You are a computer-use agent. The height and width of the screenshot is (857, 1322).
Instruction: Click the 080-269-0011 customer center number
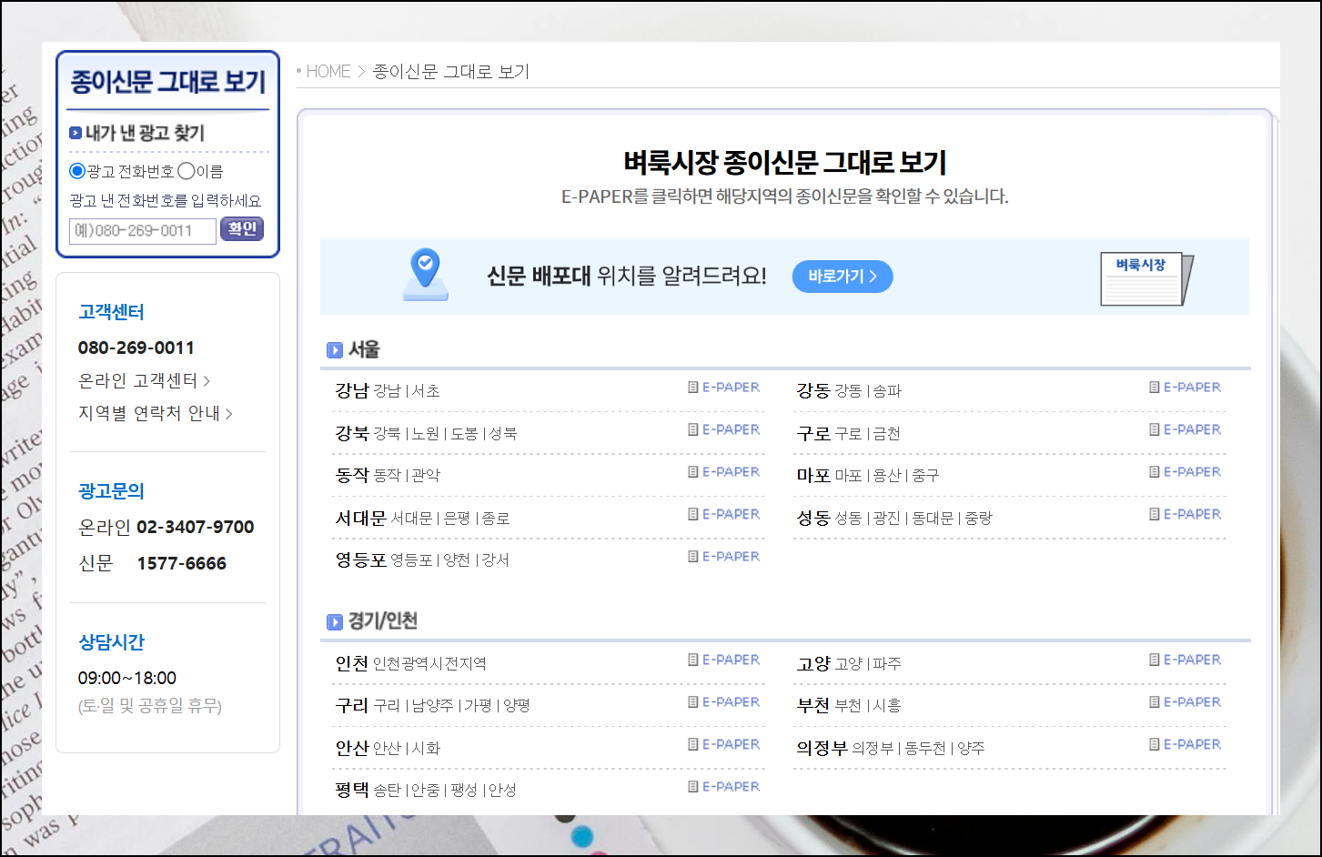pos(136,348)
